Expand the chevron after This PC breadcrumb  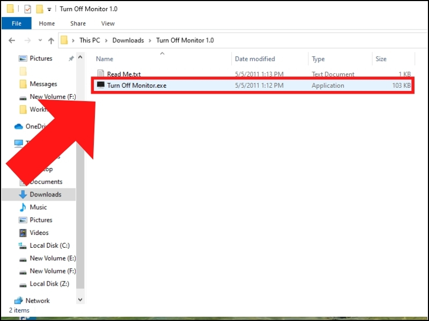[x=107, y=41]
